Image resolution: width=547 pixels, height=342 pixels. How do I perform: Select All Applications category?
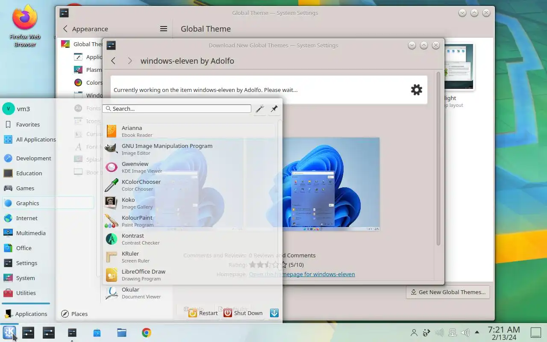click(29, 139)
